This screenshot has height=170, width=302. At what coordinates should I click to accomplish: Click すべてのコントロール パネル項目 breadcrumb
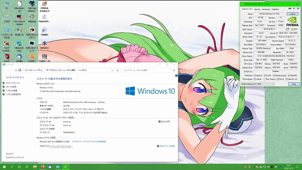(x=61, y=71)
